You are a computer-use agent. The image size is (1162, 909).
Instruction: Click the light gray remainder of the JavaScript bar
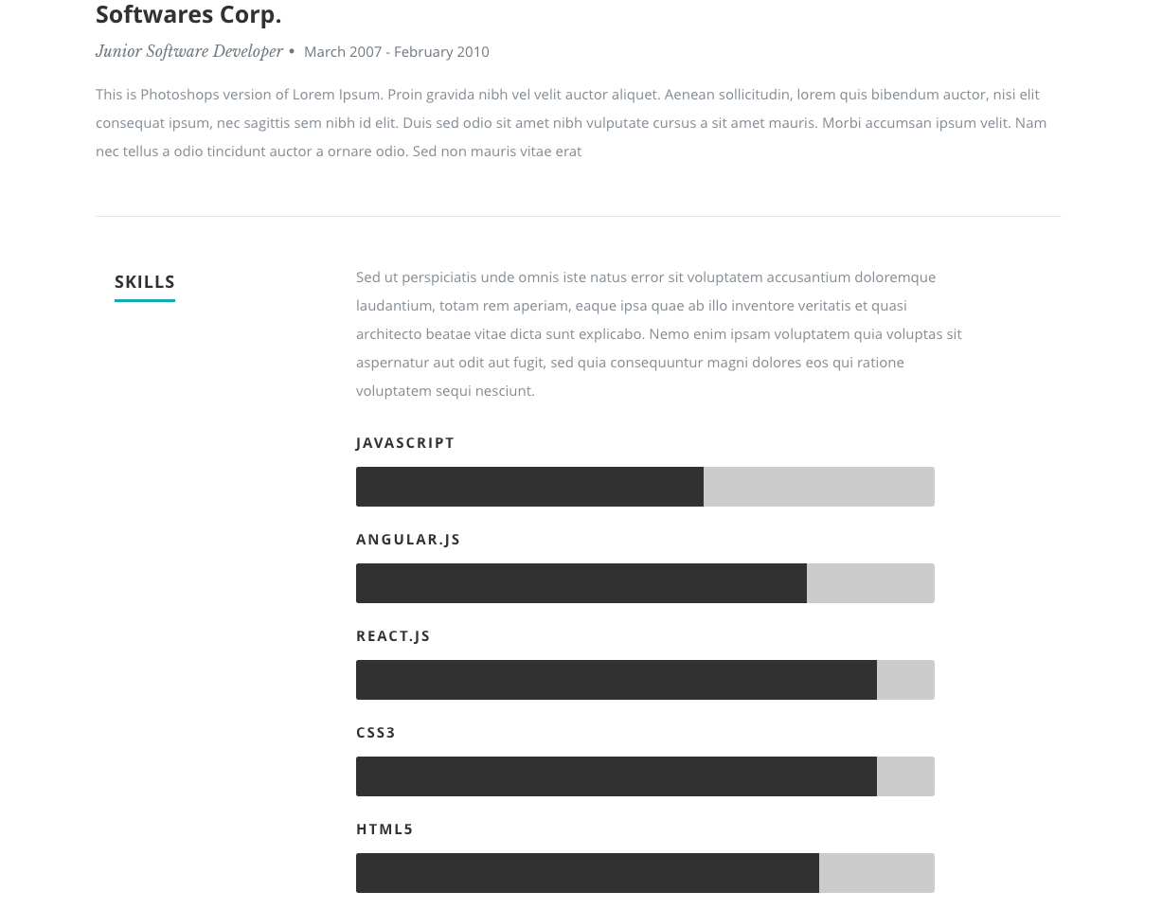coord(818,487)
